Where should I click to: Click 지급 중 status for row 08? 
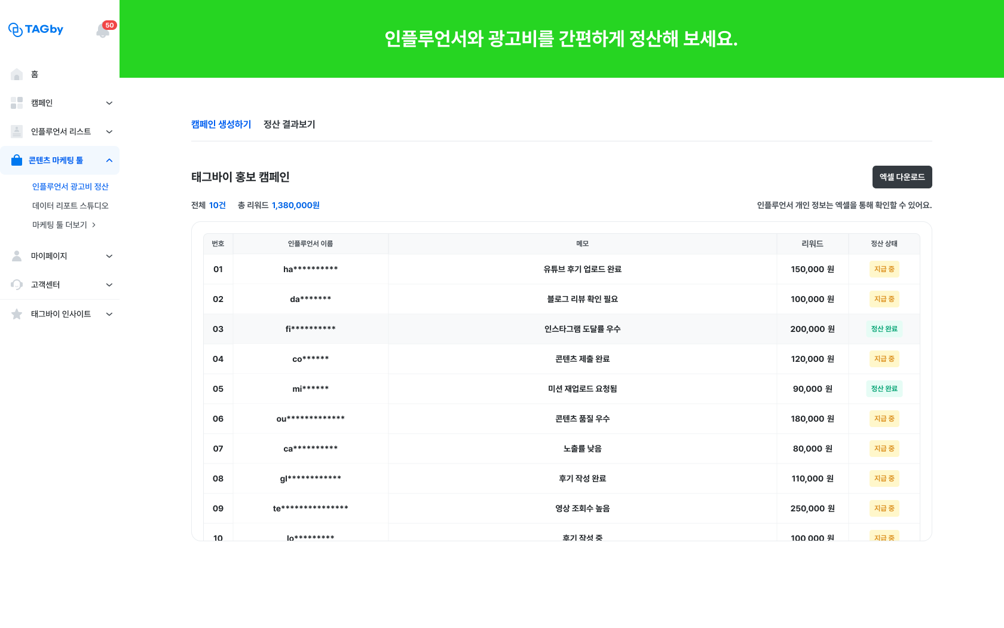(x=884, y=478)
